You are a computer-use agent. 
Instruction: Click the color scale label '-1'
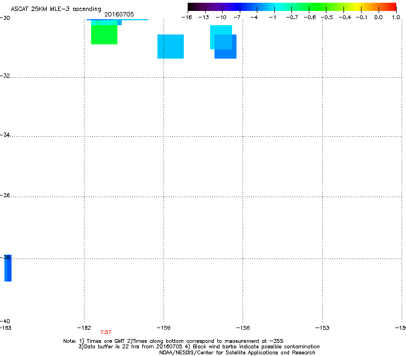(x=272, y=18)
